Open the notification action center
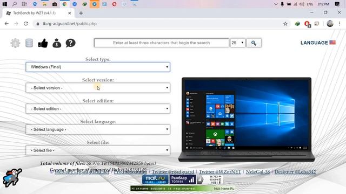 point(337,4)
